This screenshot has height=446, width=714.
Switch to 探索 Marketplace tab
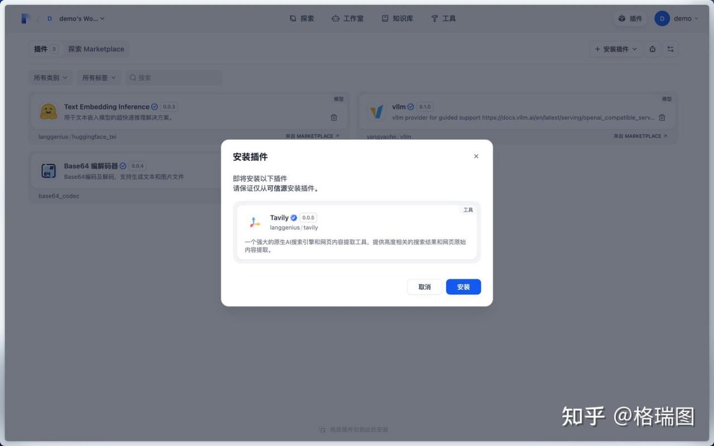(96, 49)
